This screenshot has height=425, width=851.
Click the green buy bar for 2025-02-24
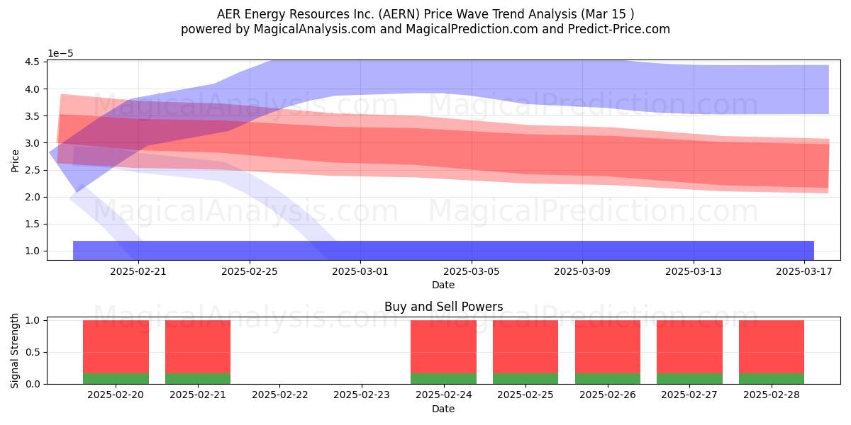444,378
